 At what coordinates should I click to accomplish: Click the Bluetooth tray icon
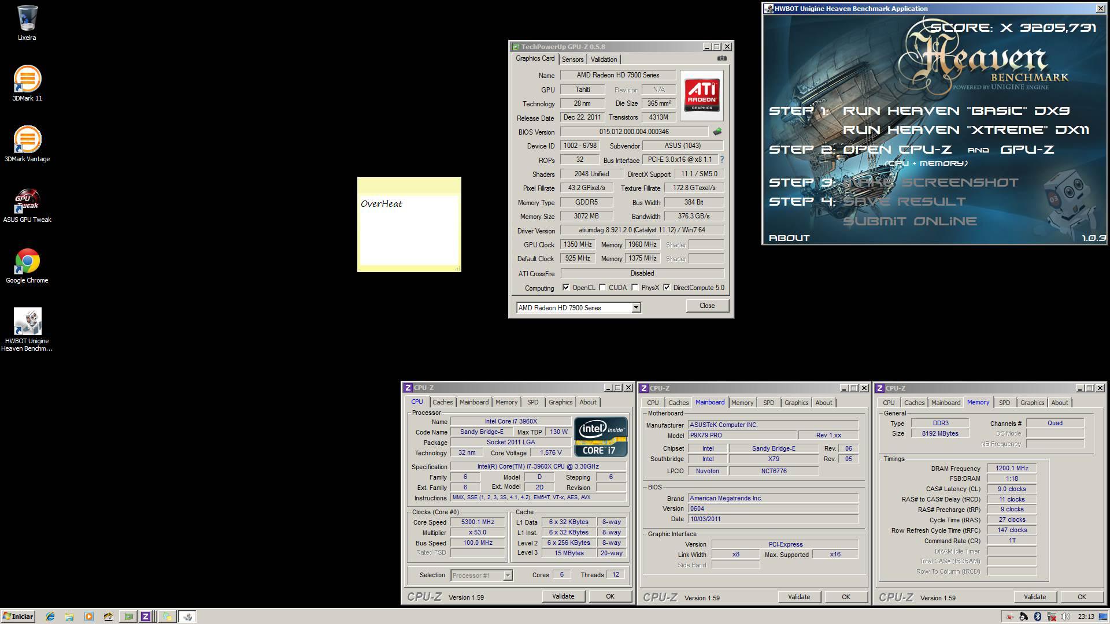[x=1037, y=616]
